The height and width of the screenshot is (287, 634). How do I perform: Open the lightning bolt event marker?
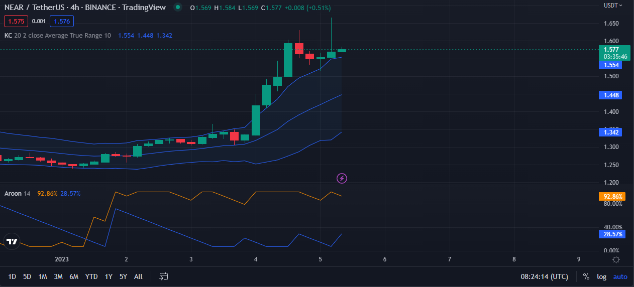(342, 178)
